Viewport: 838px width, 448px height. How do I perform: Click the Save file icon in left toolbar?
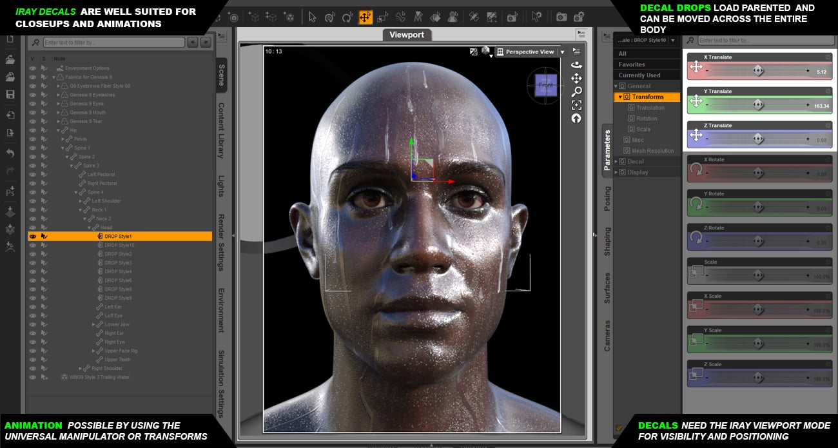point(10,95)
